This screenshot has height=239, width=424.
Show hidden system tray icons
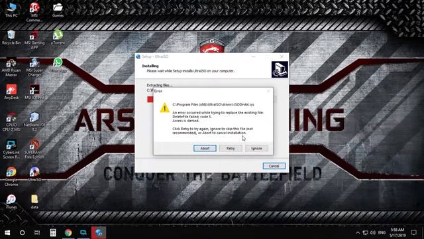pos(358,232)
